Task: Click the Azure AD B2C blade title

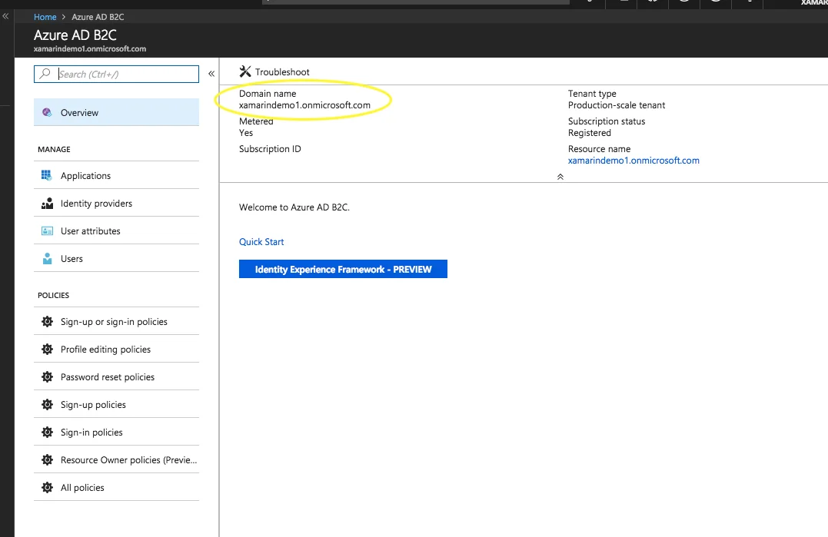Action: click(75, 35)
